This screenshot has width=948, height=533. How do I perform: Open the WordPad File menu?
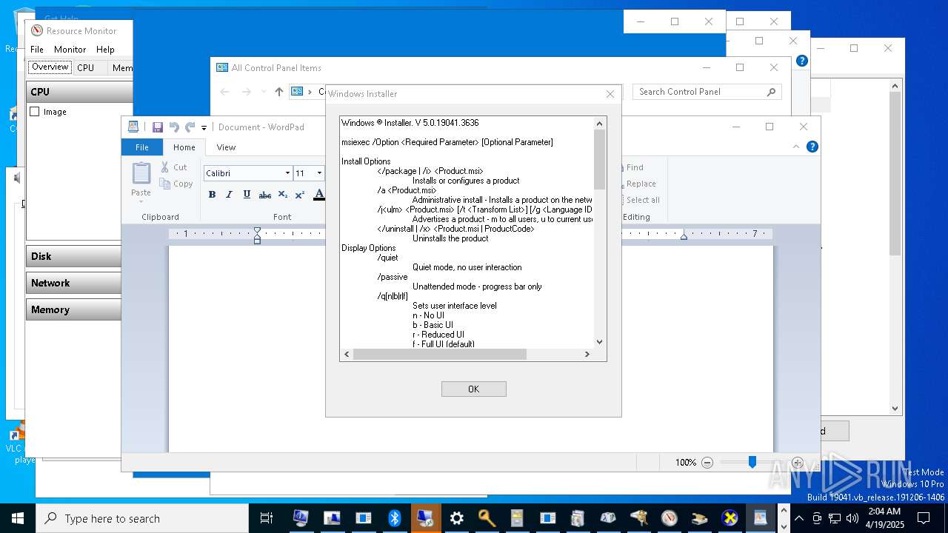[x=141, y=147]
